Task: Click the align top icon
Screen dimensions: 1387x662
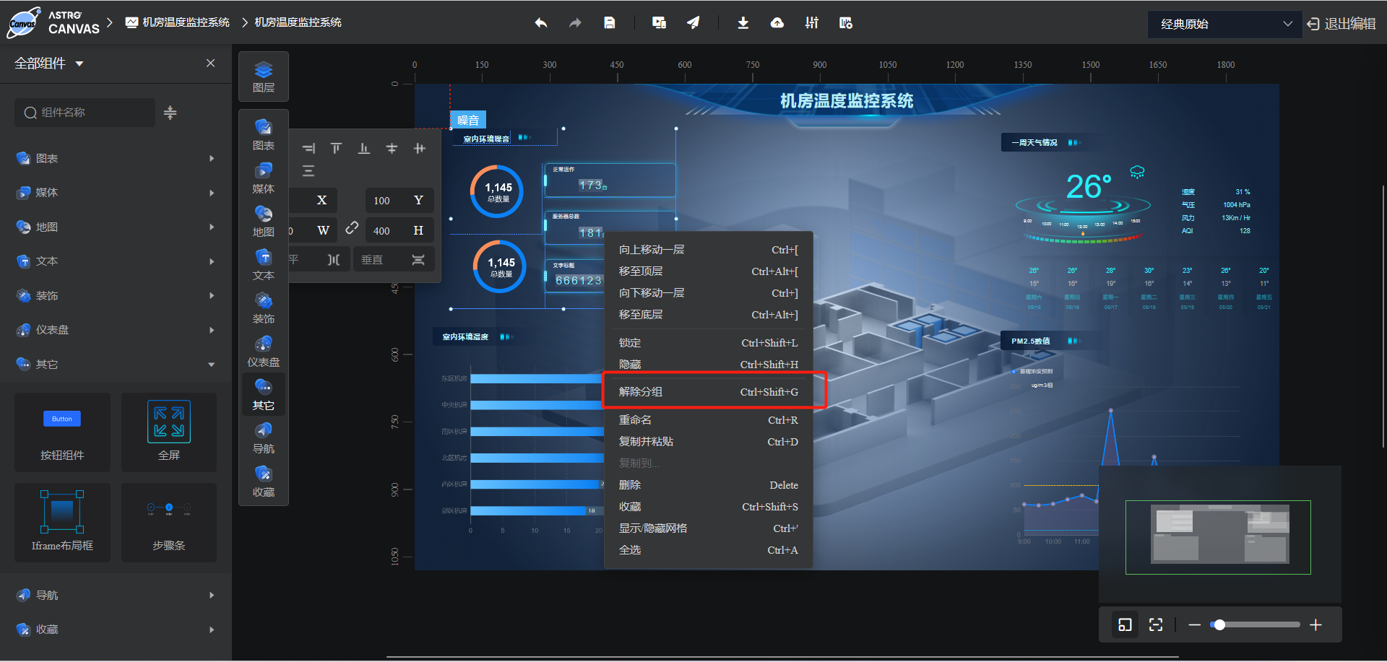Action: click(x=336, y=148)
